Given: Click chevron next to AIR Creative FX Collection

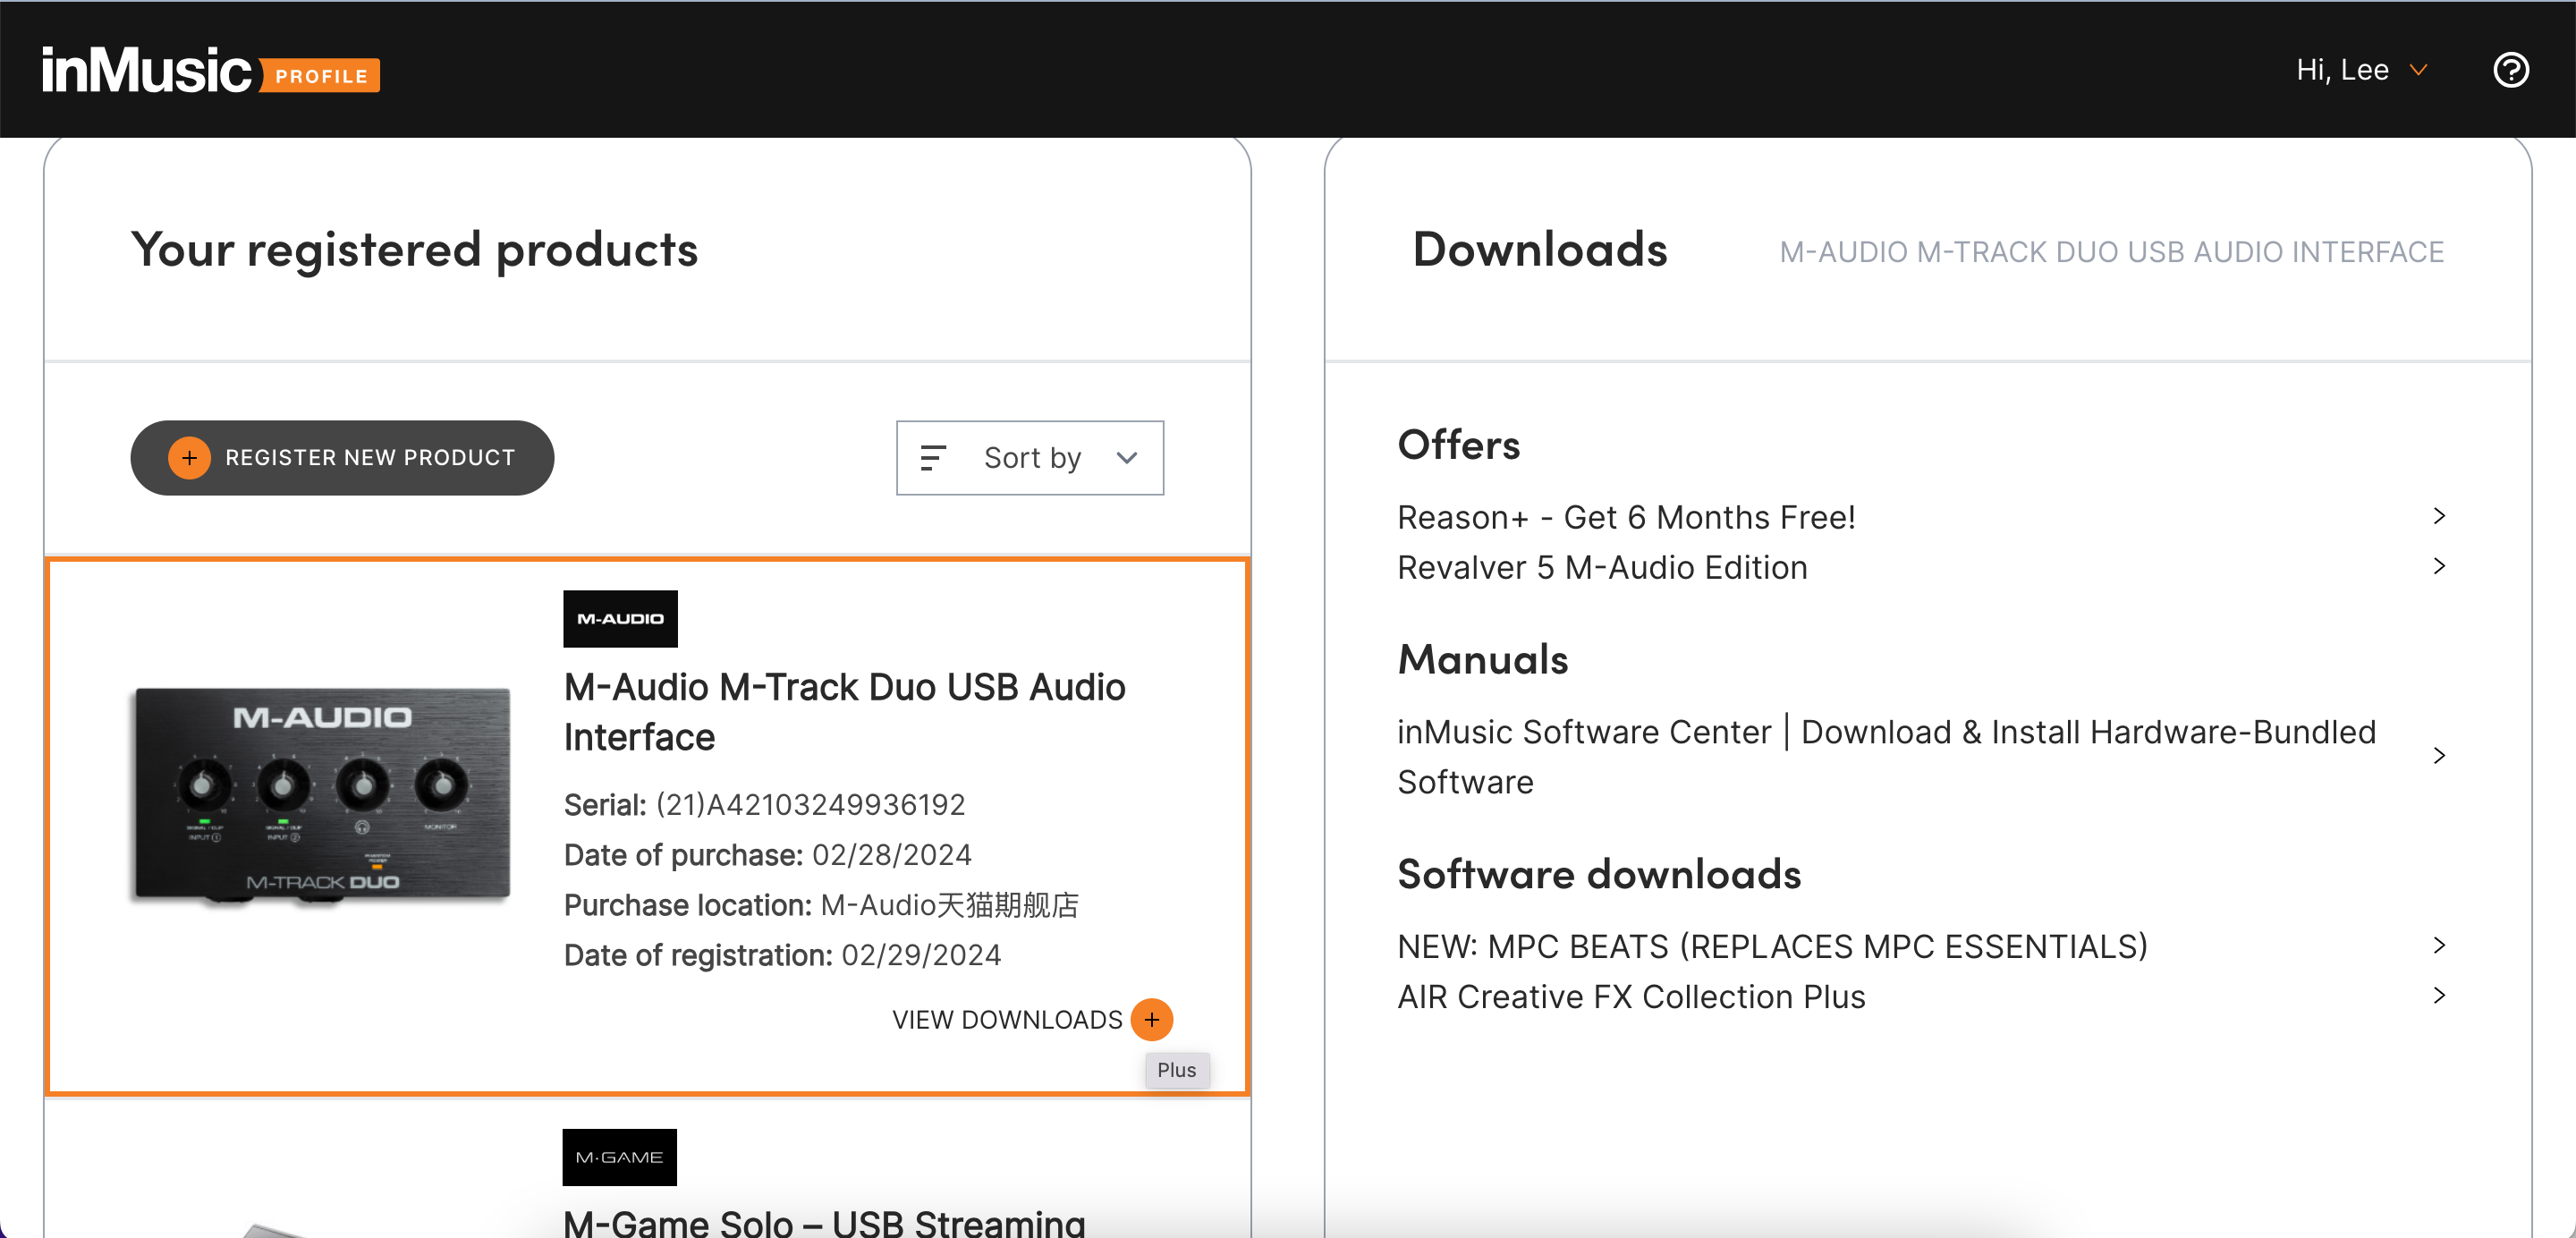Looking at the screenshot, I should coord(2439,995).
